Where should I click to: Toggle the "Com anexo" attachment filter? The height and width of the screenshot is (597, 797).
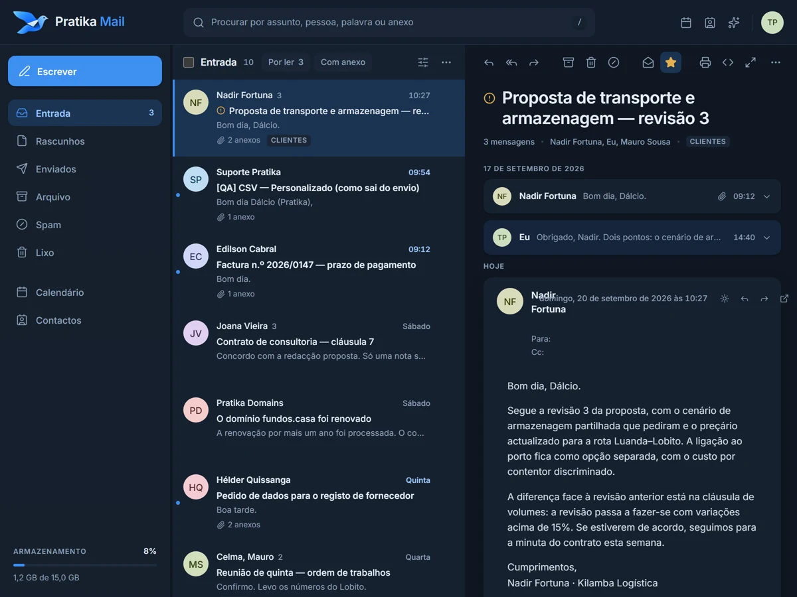pos(343,62)
